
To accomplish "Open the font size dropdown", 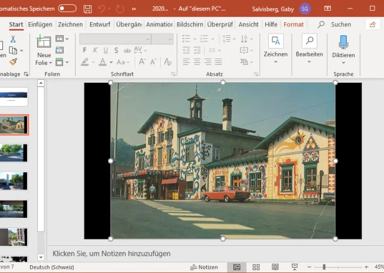I will pyautogui.click(x=169, y=39).
